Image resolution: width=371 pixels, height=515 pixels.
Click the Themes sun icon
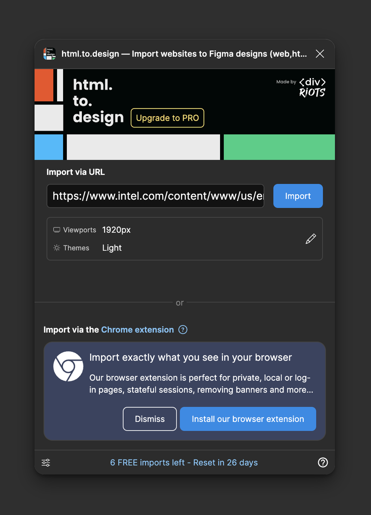pos(57,248)
